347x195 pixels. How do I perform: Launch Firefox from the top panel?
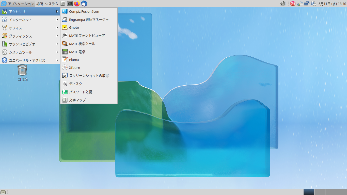click(77, 4)
